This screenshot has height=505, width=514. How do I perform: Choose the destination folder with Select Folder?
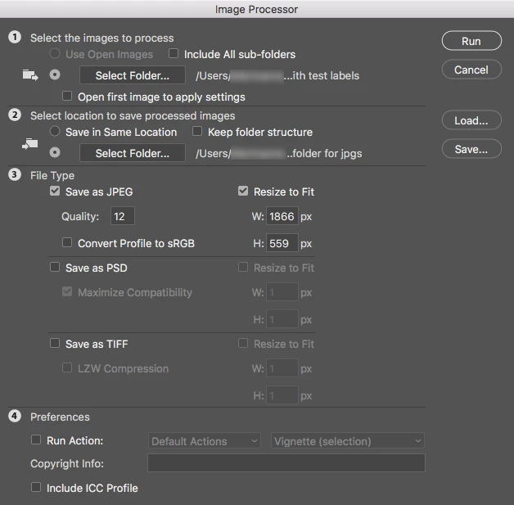point(133,153)
